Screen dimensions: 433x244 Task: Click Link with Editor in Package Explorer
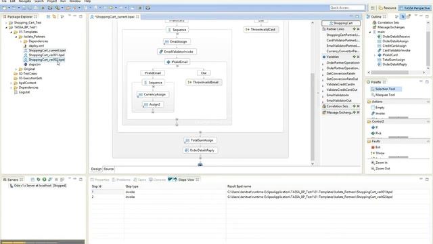click(x=54, y=17)
